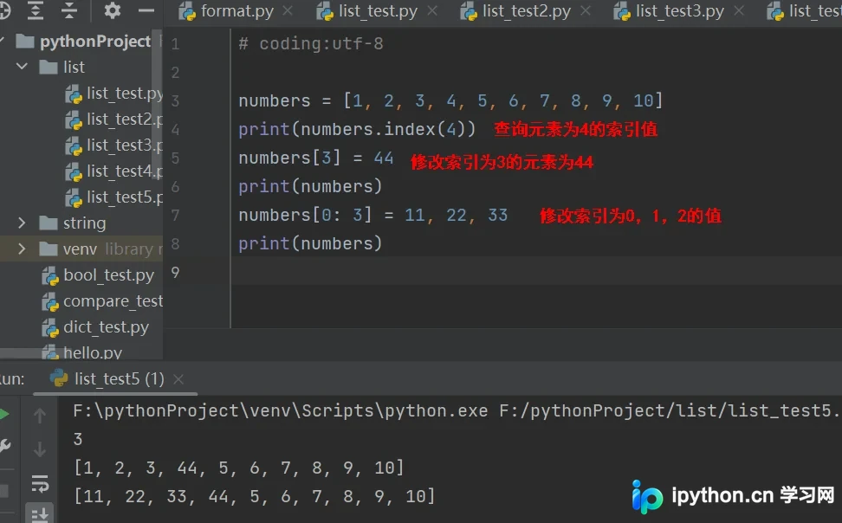
Task: Open list_test4.py in the project tree
Action: [113, 171]
